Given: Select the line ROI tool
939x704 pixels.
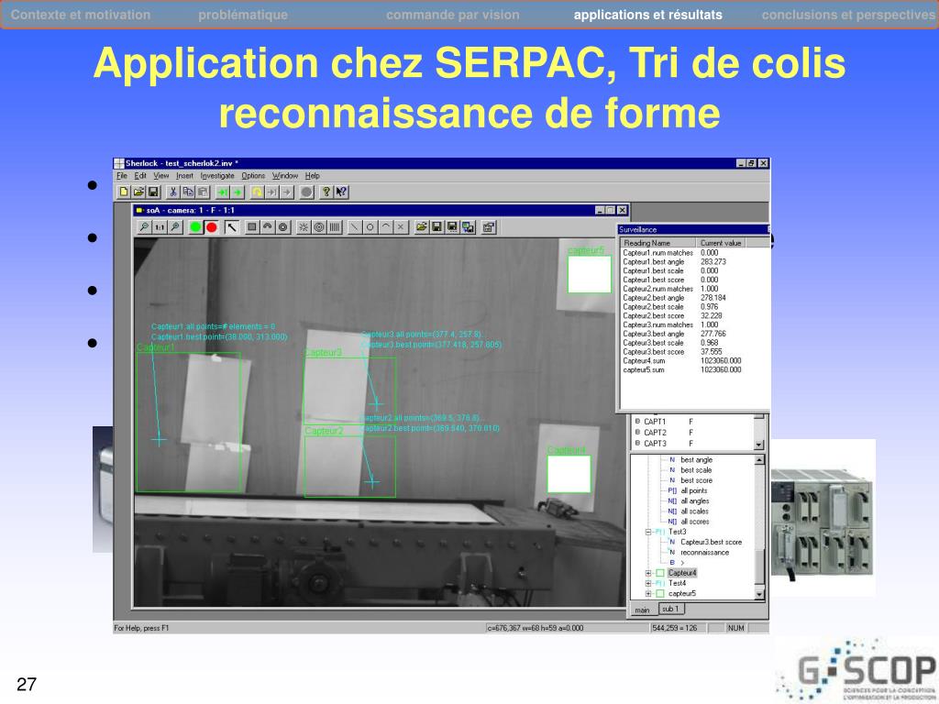Looking at the screenshot, I should [x=355, y=227].
